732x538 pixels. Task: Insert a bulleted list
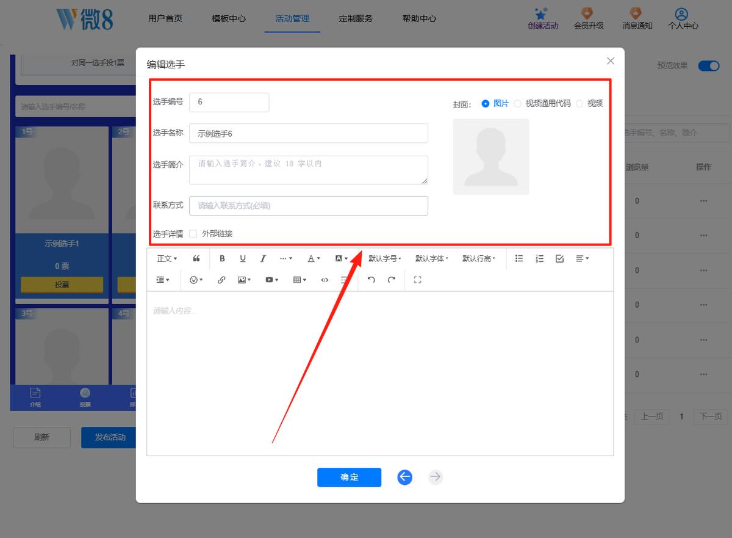pyautogui.click(x=519, y=259)
